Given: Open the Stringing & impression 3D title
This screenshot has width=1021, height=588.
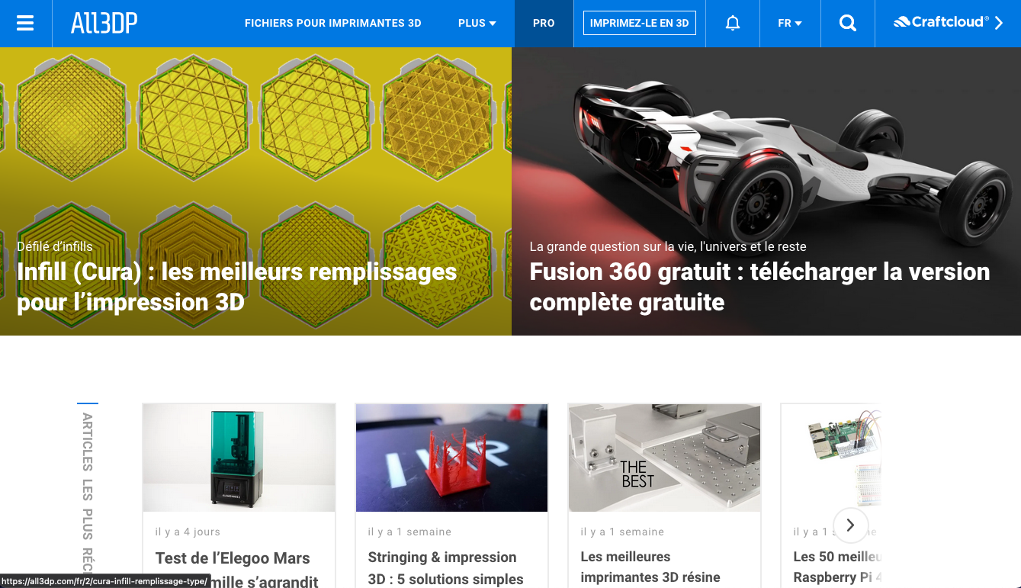Looking at the screenshot, I should [446, 568].
